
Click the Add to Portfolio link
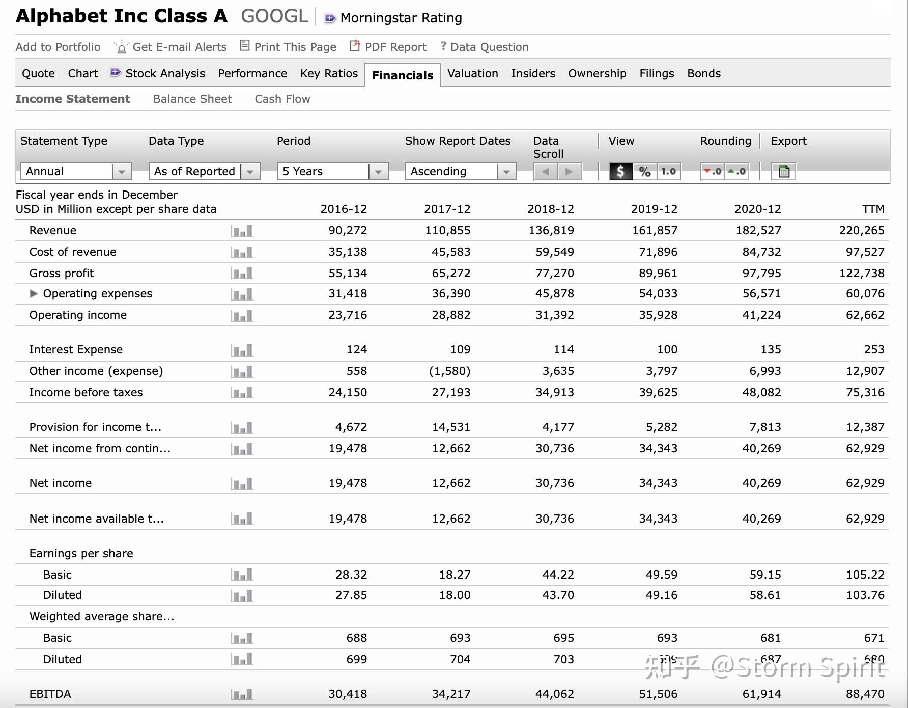(58, 47)
